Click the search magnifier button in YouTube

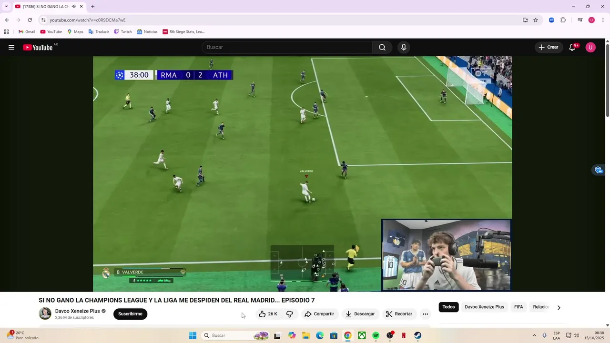click(x=382, y=47)
